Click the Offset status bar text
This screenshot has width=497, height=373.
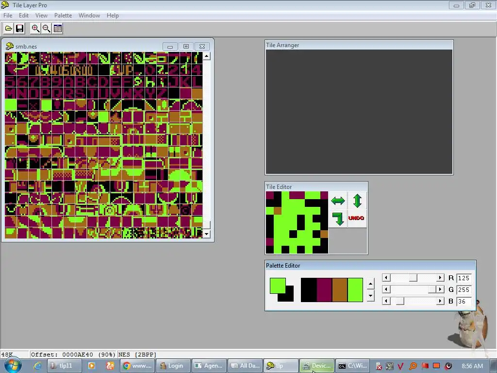(x=73, y=355)
